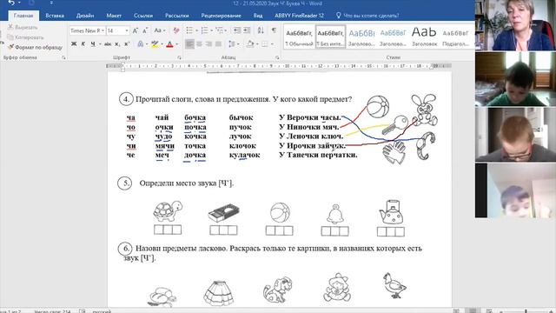Click the Sort A-Z icon
The image size is (556, 313).
tap(261, 30)
